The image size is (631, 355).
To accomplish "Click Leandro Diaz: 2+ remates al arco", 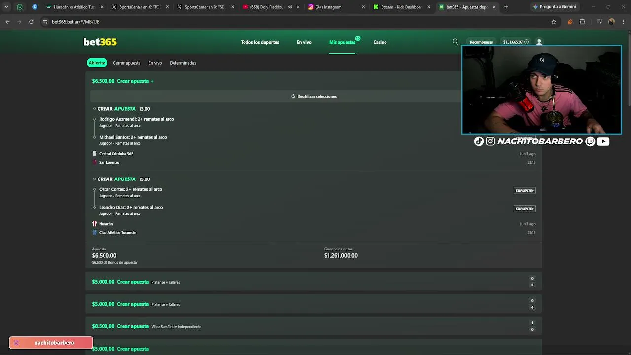I will pos(131,207).
